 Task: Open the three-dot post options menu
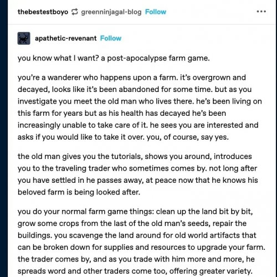(261, 12)
